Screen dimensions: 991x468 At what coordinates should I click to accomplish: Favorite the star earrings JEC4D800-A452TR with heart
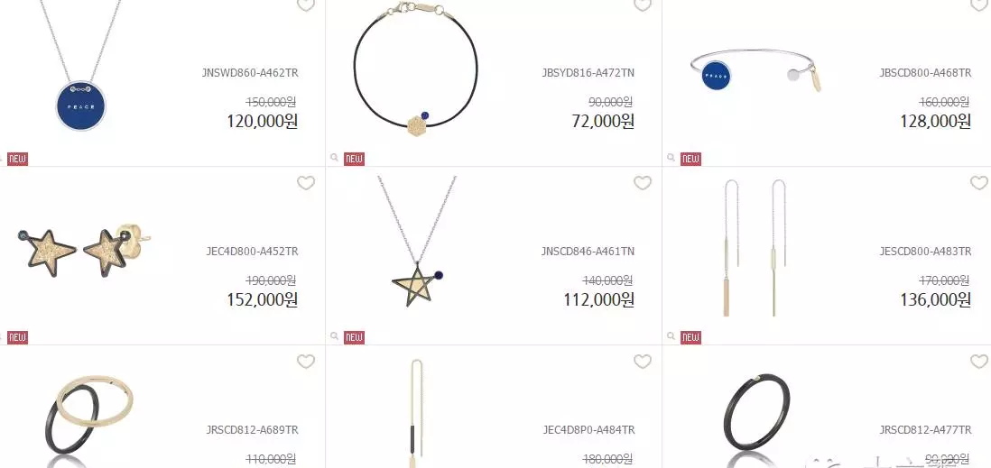306,183
